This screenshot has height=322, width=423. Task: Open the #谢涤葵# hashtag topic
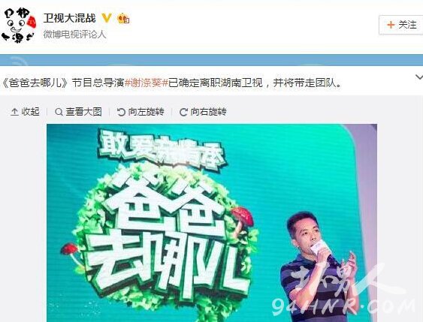(x=147, y=83)
